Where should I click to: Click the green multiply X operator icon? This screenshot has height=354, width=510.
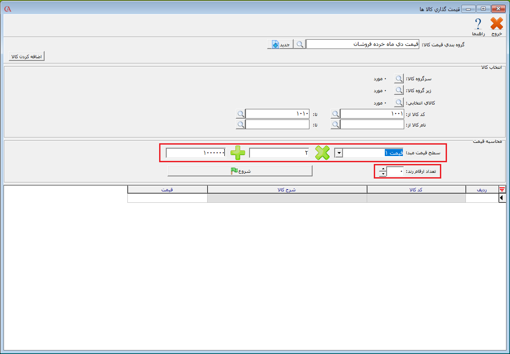322,153
